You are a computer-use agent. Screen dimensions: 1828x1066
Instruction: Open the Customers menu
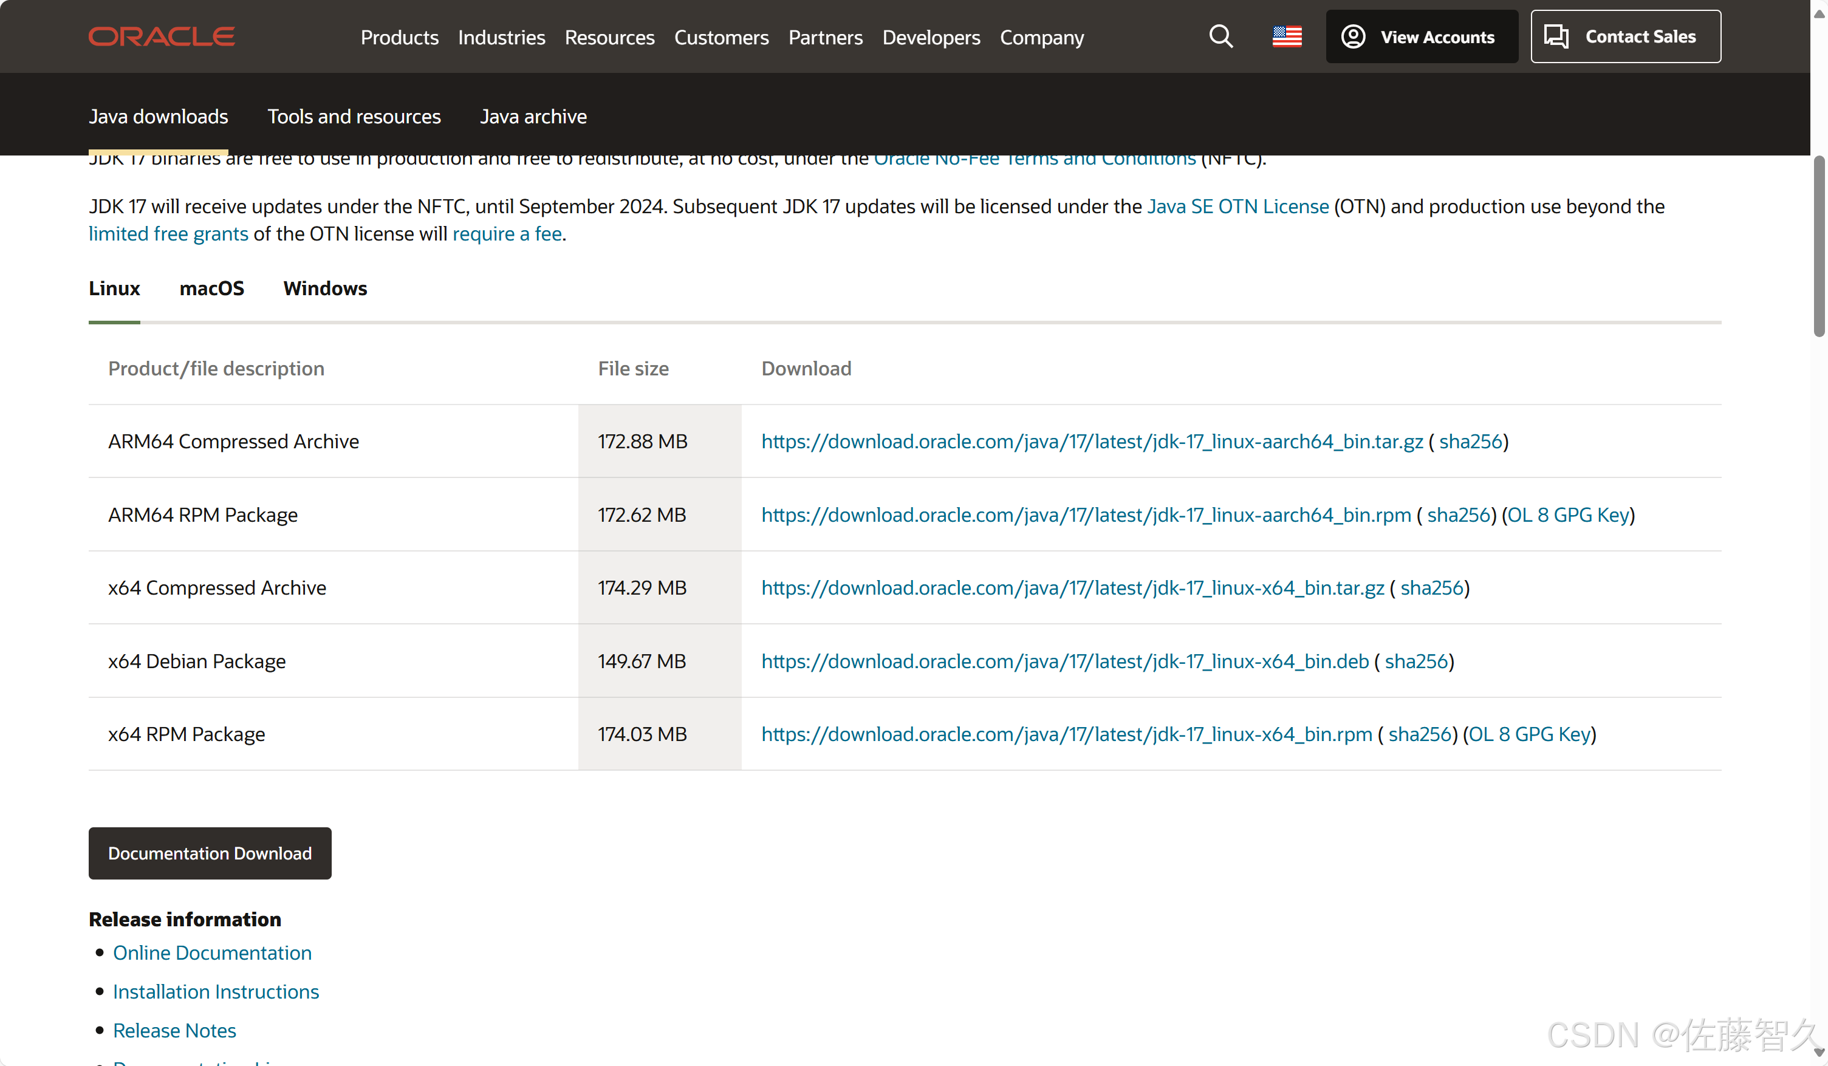[721, 37]
